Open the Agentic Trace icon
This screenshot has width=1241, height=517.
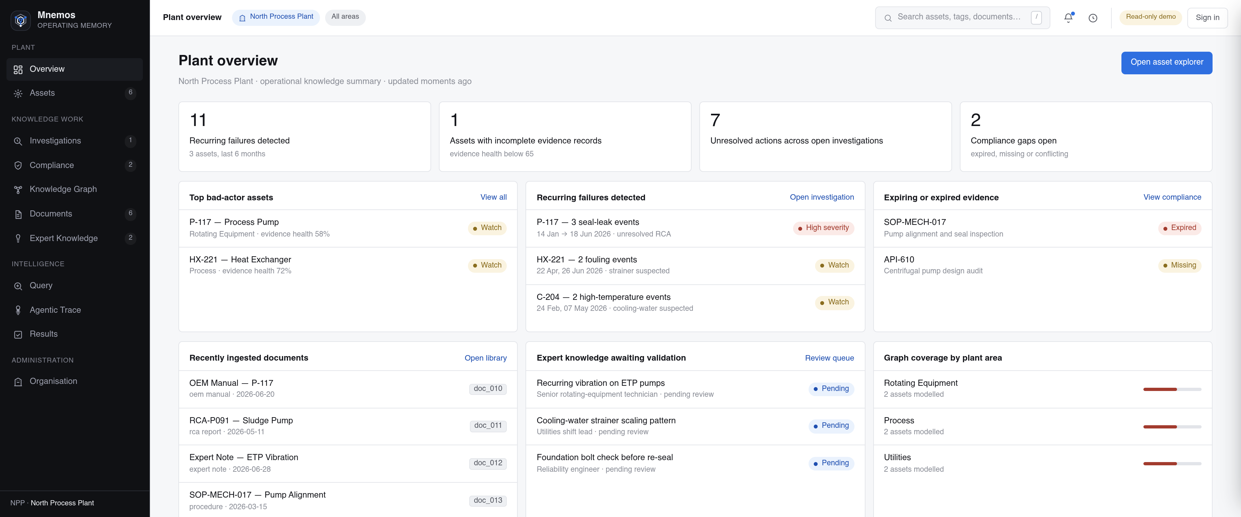18,310
